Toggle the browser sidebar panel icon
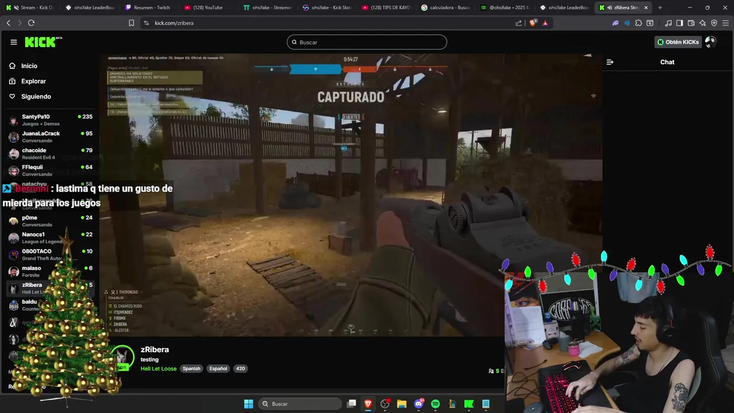 click(680, 23)
